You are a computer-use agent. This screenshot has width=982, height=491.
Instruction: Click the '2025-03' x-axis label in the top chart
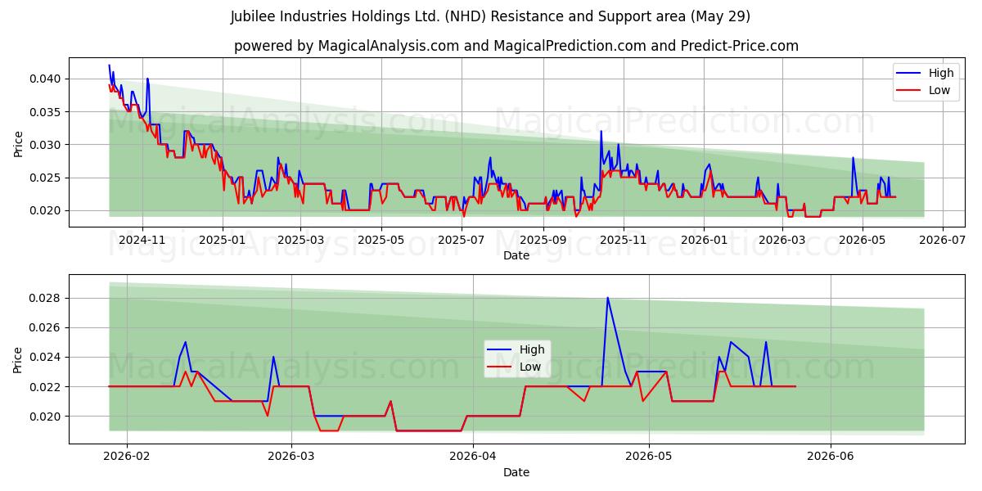click(300, 241)
